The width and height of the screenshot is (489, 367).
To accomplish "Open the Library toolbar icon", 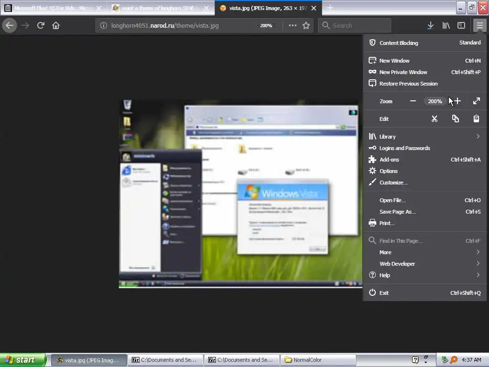I will pyautogui.click(x=446, y=25).
